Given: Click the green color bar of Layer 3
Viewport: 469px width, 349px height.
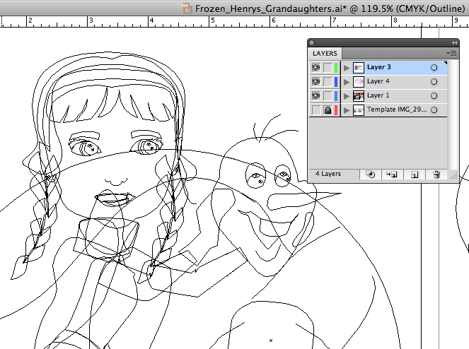Looking at the screenshot, I should [x=336, y=68].
